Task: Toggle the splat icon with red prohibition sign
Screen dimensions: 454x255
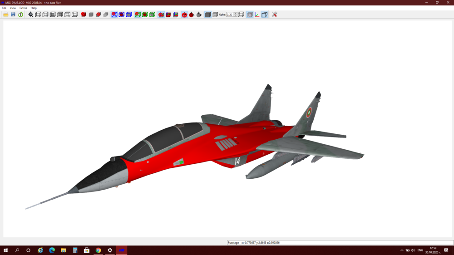Action: [184, 15]
